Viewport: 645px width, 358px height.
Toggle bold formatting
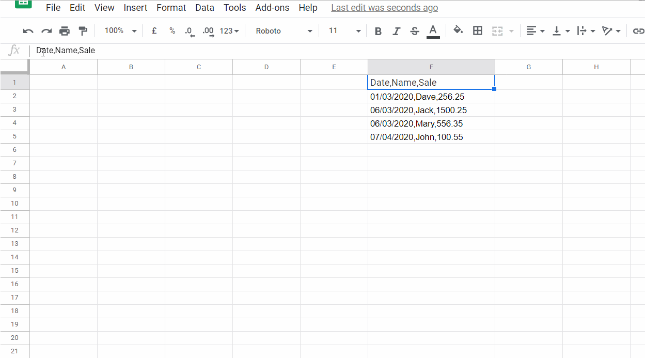[x=378, y=30]
